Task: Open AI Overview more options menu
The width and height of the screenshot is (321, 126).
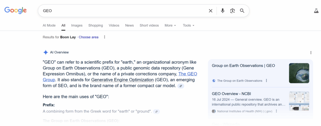Action: click(x=311, y=52)
